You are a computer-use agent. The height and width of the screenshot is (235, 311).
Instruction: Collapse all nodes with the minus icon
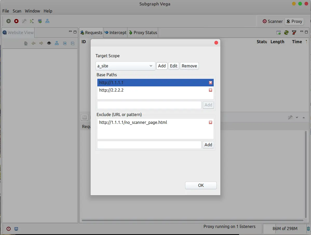click(x=73, y=43)
